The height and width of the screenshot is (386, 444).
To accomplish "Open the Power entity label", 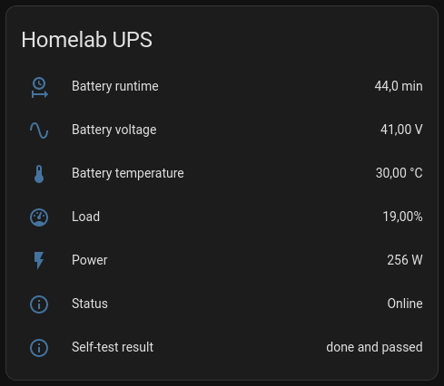I will pos(90,260).
